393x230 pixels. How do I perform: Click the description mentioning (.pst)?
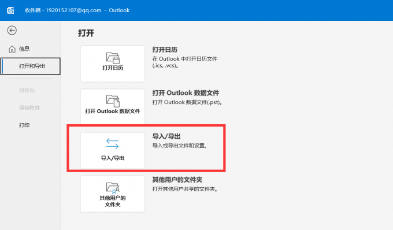tap(187, 102)
